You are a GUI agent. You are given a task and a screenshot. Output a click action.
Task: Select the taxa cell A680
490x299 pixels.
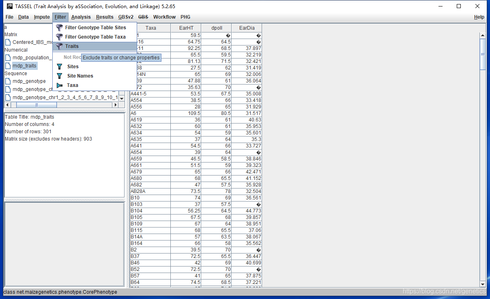(150, 178)
